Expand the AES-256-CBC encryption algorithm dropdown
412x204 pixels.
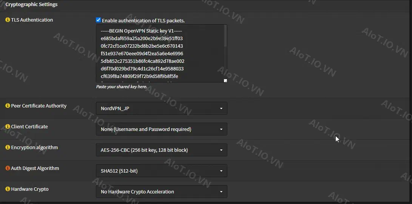[161, 150]
